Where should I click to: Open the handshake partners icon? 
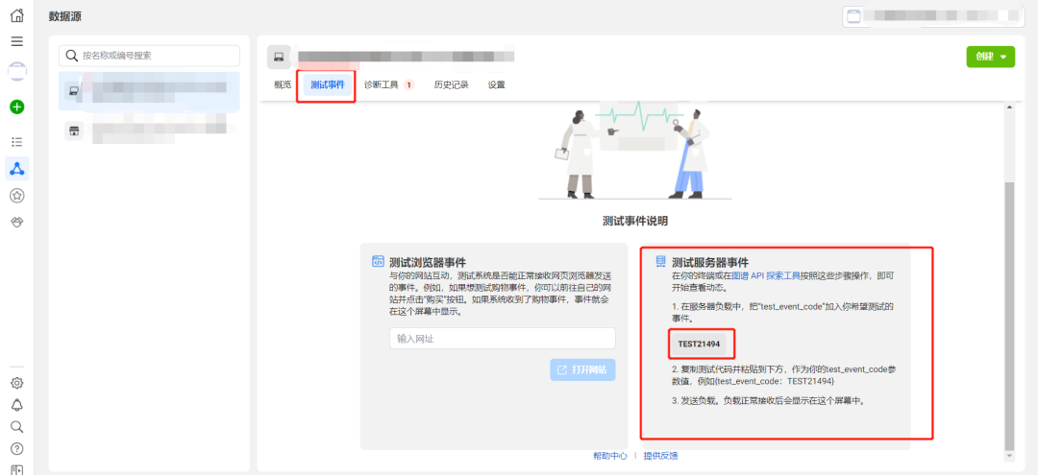[x=17, y=223]
